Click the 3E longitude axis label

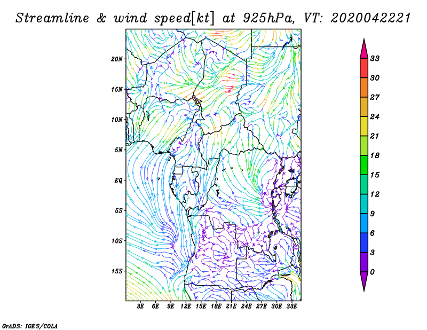(x=141, y=307)
